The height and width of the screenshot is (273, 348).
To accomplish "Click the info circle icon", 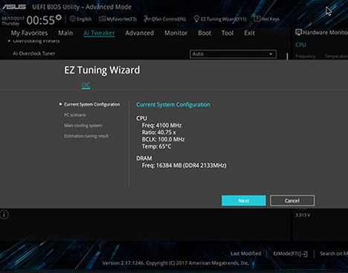I will (4, 214).
